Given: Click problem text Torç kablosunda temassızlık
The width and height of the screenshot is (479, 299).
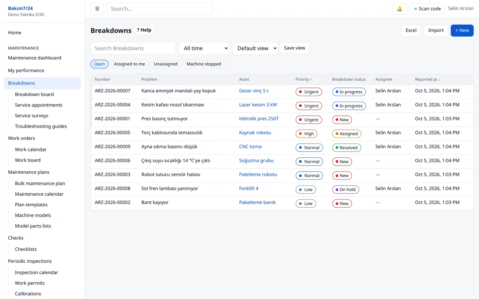Looking at the screenshot, I should (172, 133).
